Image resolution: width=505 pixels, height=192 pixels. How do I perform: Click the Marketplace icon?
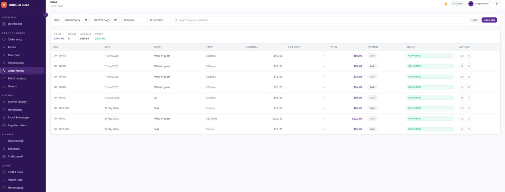pos(4,188)
